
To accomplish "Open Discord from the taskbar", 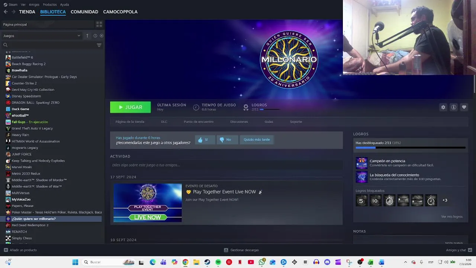I will pyautogui.click(x=327, y=262).
